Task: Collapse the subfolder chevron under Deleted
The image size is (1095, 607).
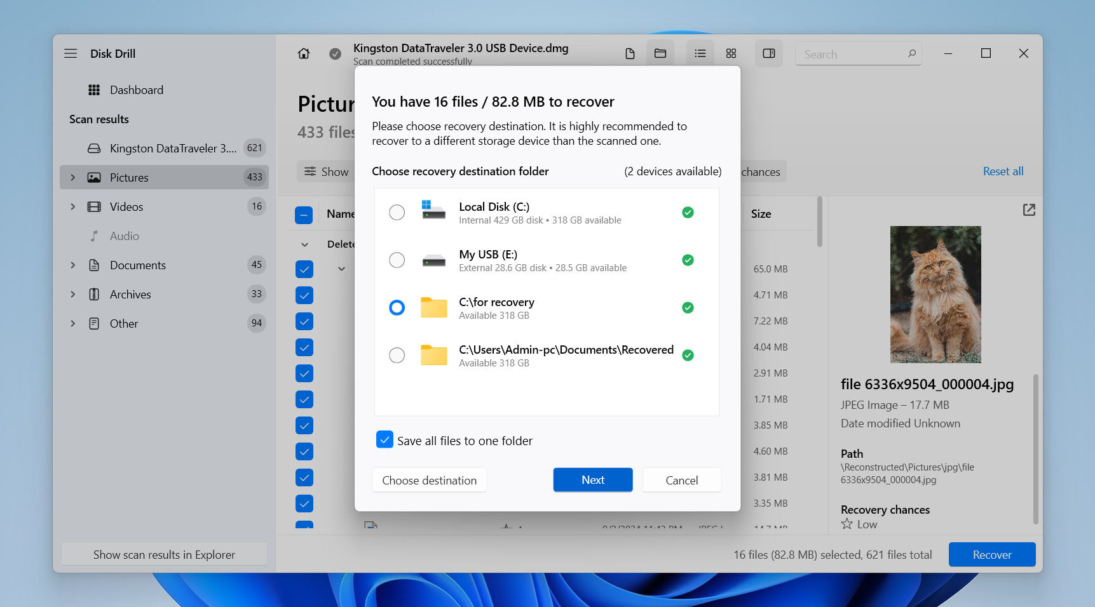Action: (x=341, y=269)
